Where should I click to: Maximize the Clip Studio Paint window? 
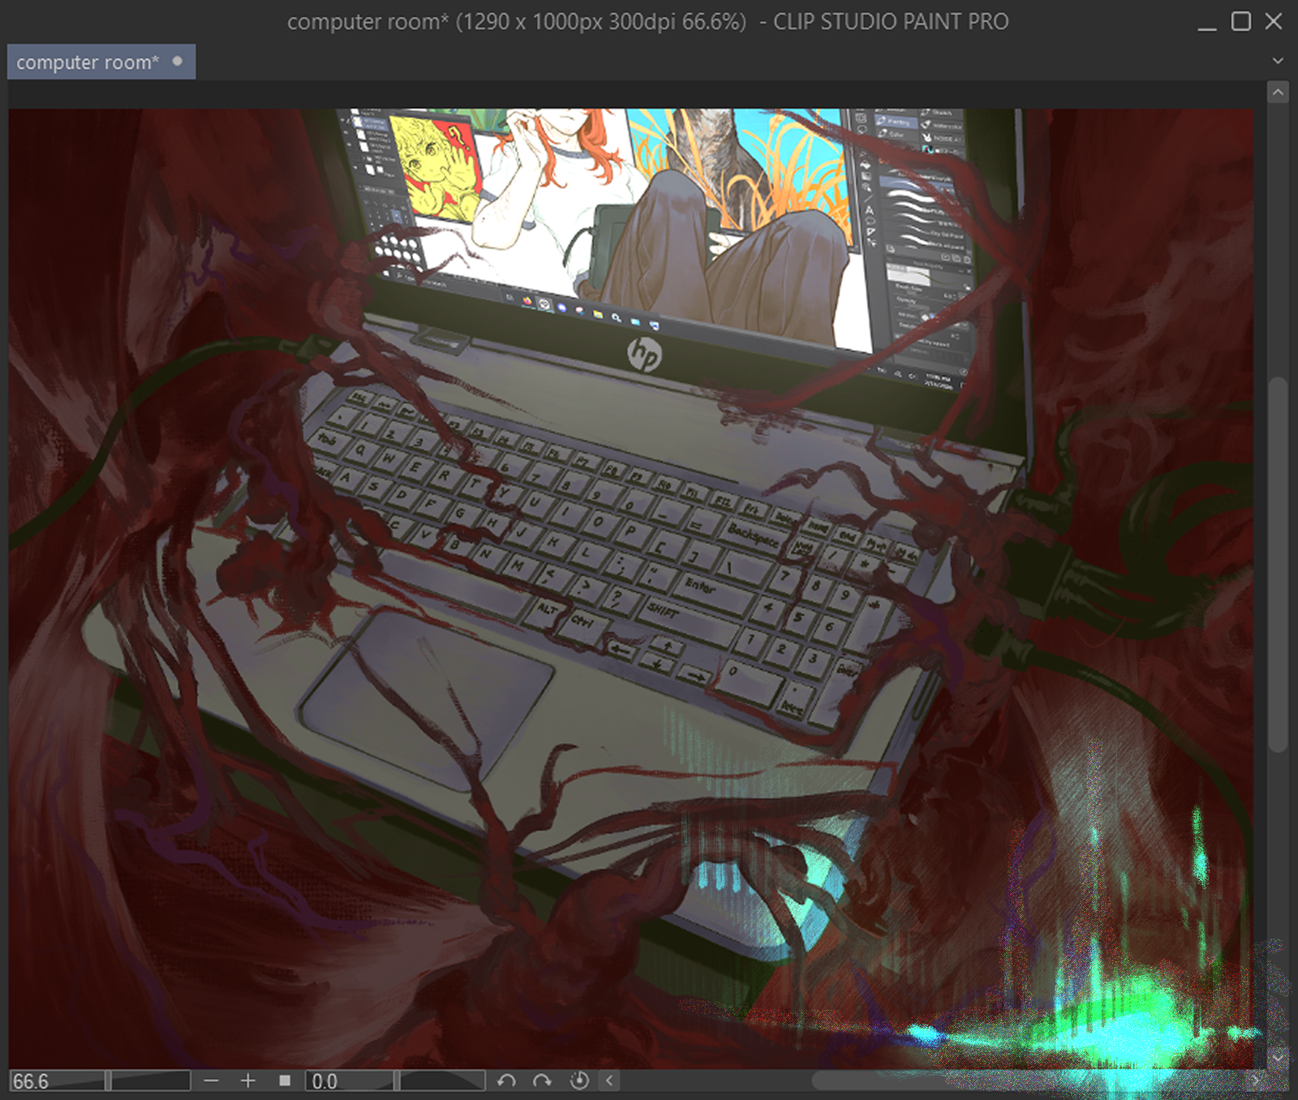1240,22
